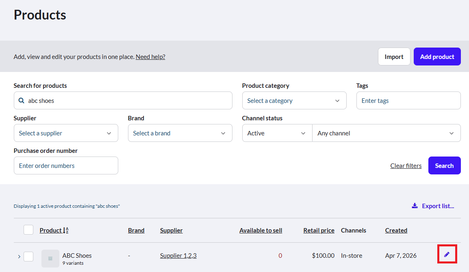Screen dimensions: 469x272
Task: Sort by the Created column header
Action: tap(396, 231)
